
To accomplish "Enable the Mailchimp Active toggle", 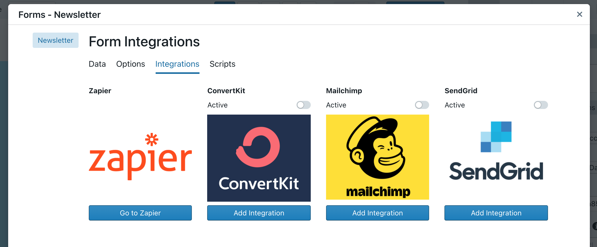I will pos(422,105).
